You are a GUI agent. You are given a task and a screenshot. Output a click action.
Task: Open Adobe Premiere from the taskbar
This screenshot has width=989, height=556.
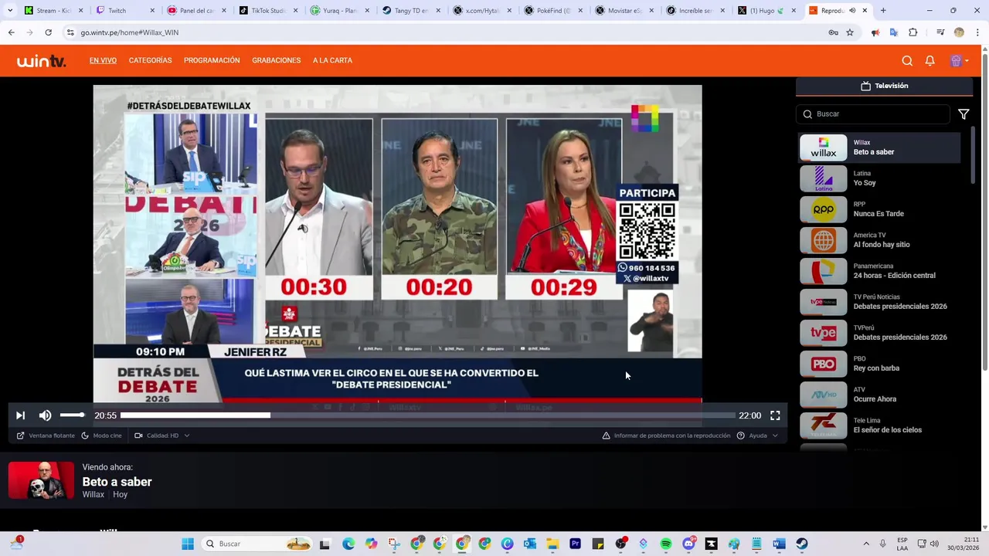575,544
